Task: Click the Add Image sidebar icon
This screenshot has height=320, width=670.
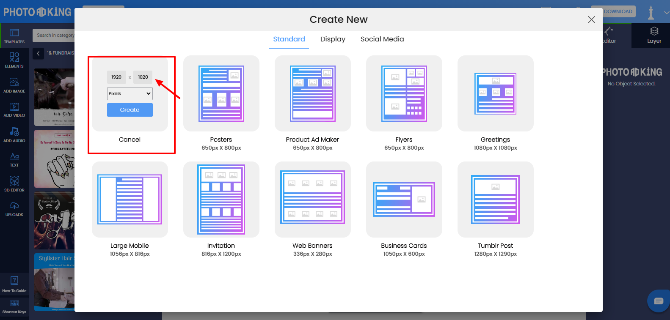Action: point(14,85)
